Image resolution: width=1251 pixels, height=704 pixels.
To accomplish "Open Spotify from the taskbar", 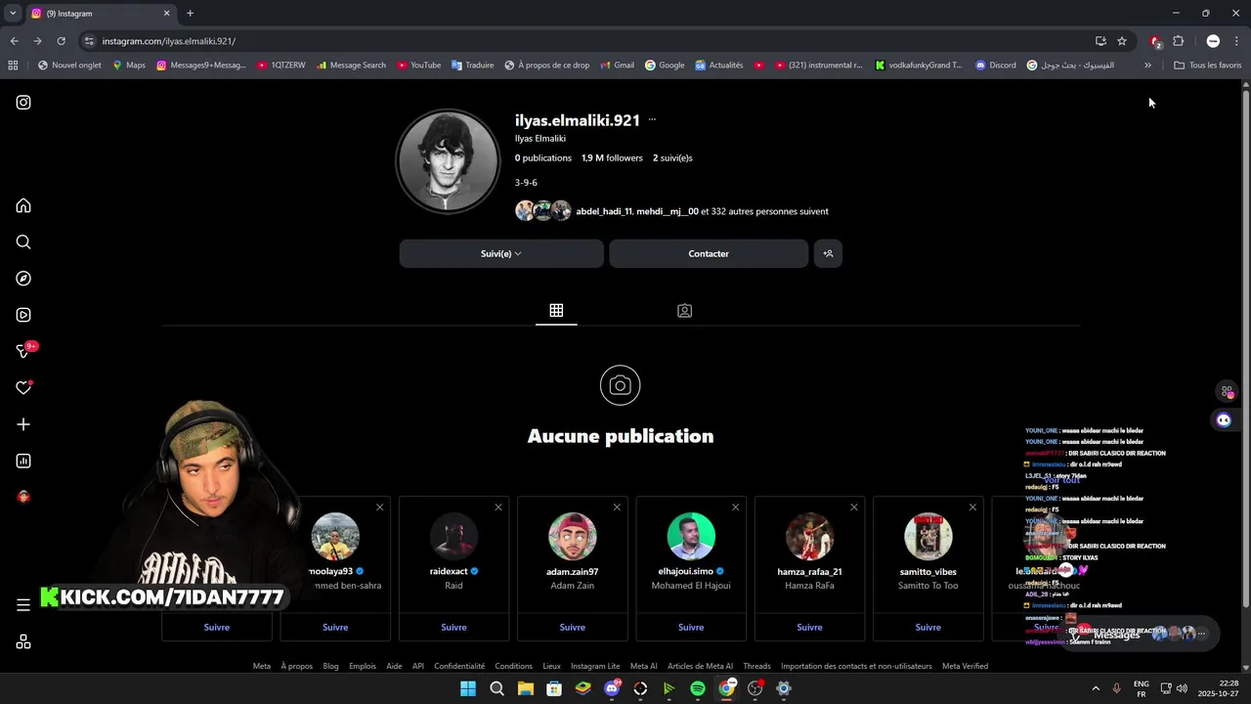I will pyautogui.click(x=698, y=688).
